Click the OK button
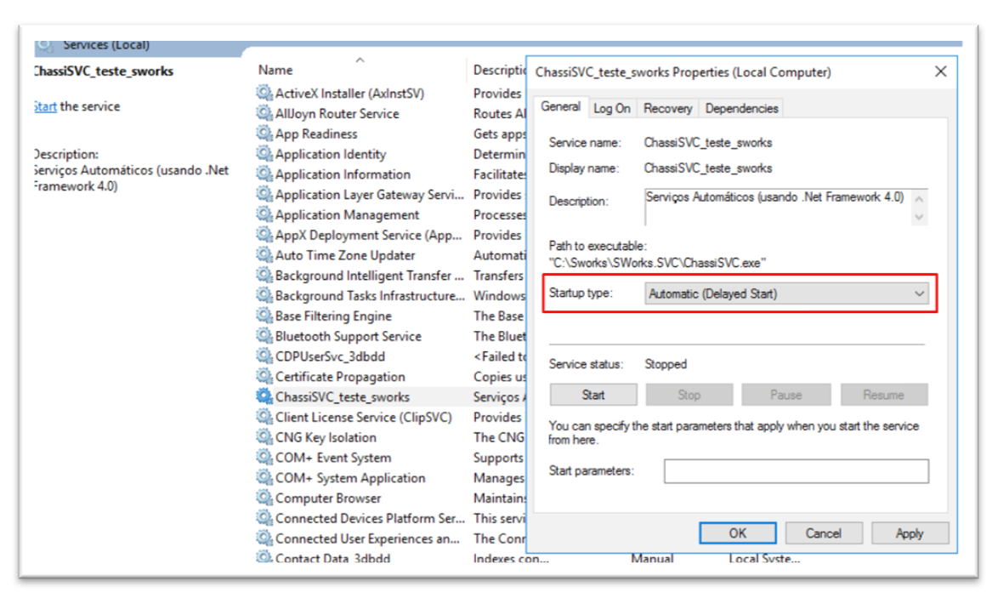 coord(737,533)
